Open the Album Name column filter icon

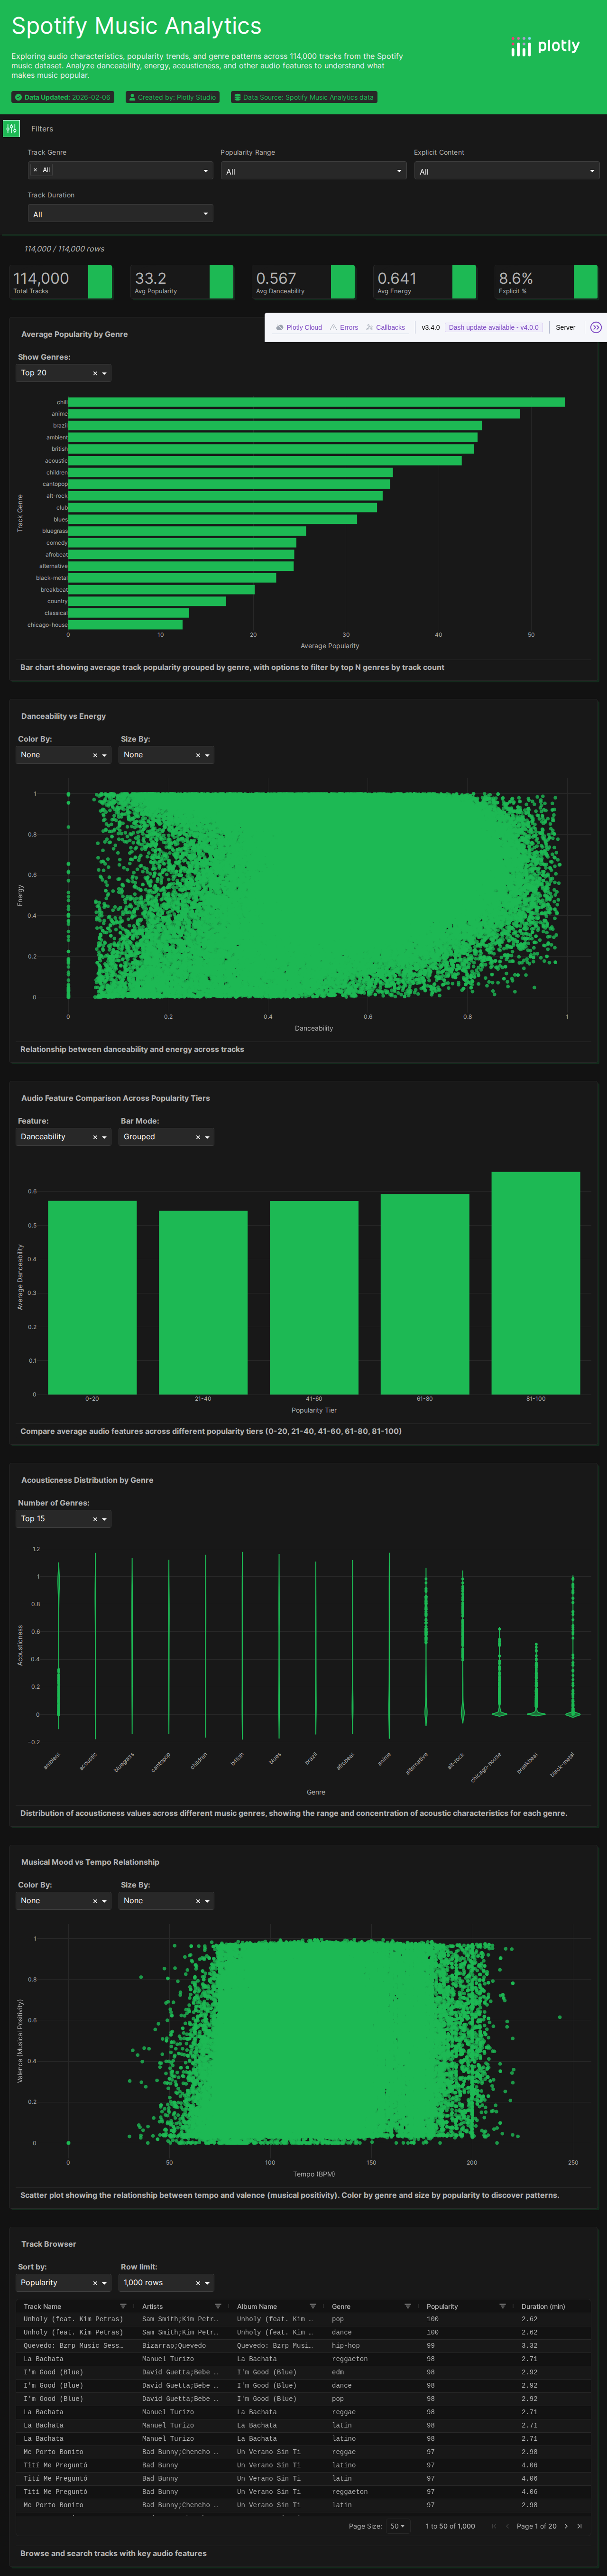(x=313, y=2306)
